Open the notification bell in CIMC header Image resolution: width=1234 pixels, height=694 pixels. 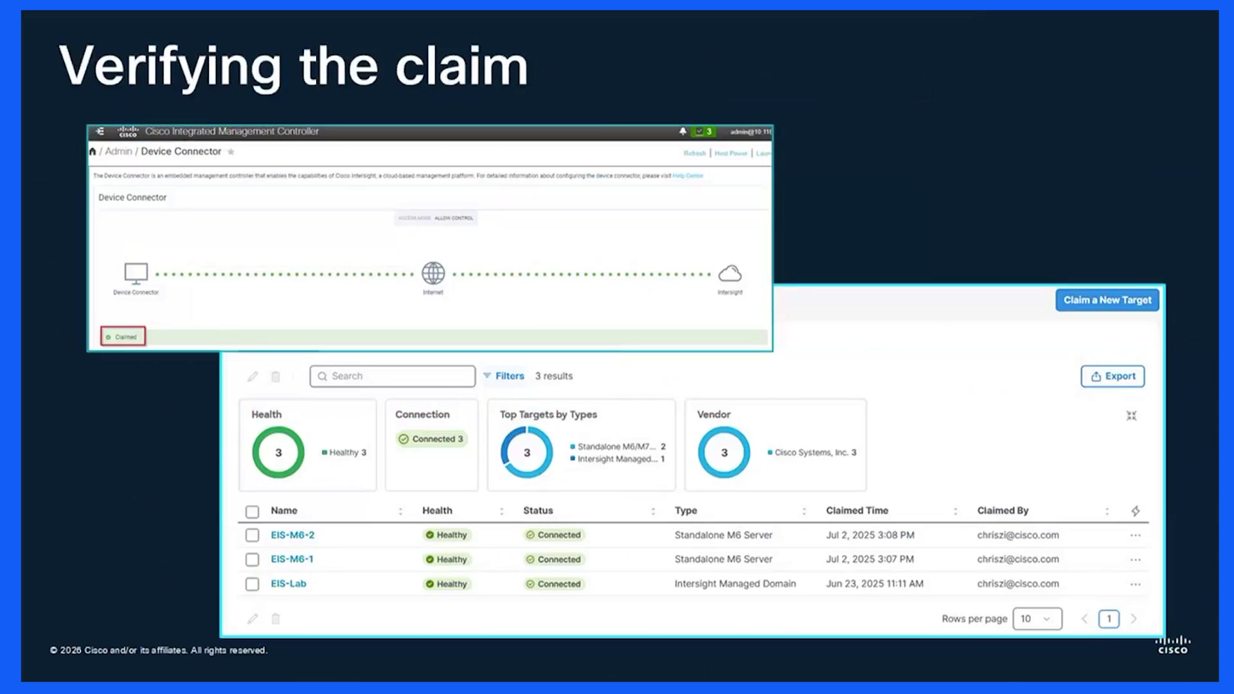683,131
